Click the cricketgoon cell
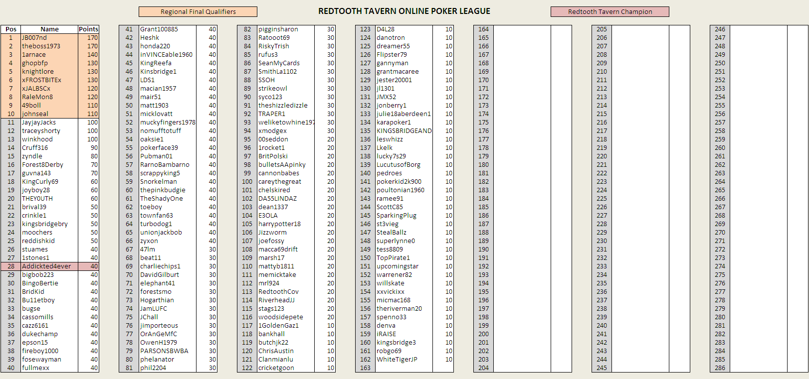 point(286,368)
